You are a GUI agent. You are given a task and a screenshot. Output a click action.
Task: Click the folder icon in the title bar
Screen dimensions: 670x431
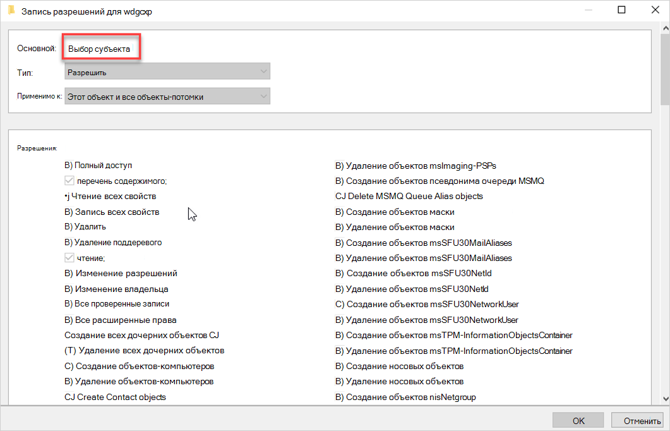(x=11, y=10)
